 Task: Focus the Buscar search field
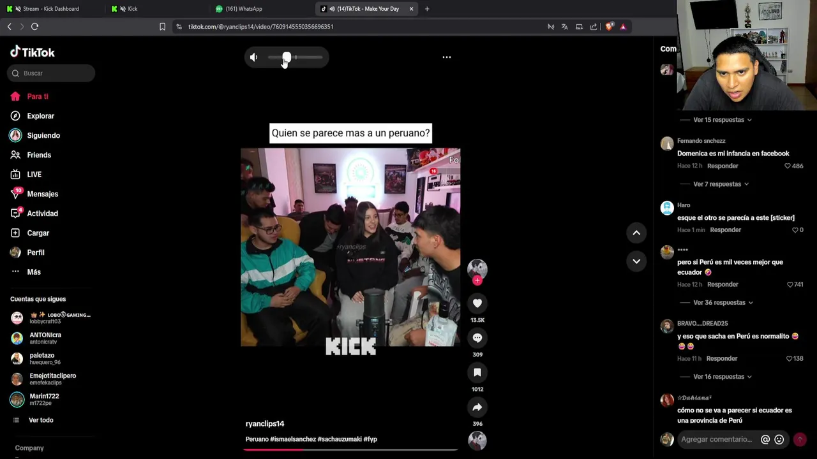51,73
